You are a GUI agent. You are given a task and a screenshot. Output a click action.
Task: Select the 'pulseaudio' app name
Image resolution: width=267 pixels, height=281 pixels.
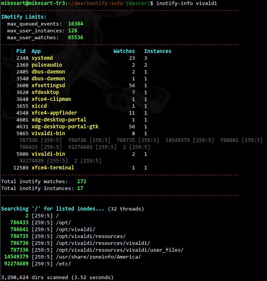point(47,65)
